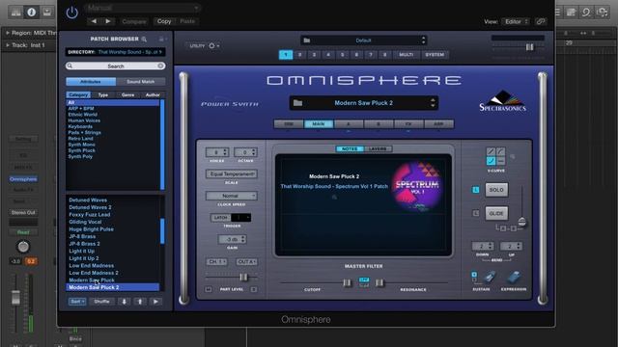618x347 pixels.
Task: Change the Gain -3 db stepper
Action: click(x=232, y=239)
